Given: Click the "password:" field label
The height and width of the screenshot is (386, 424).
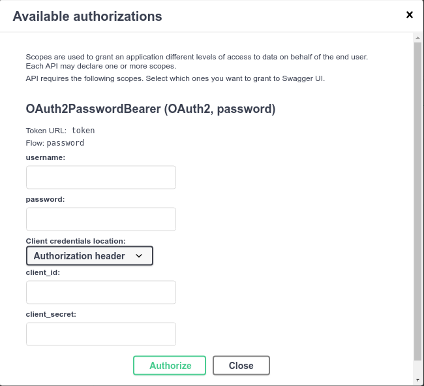Looking at the screenshot, I should click(45, 199).
